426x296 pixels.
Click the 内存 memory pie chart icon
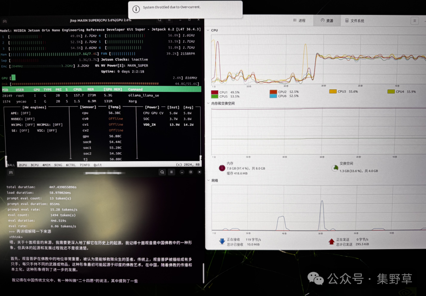coord(222,168)
